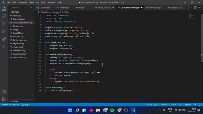
Task: Switch to the Installer.py tab
Action: tap(64, 8)
